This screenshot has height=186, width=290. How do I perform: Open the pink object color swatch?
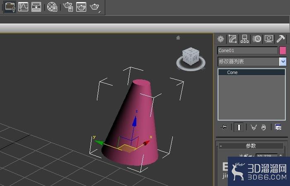pos(283,50)
